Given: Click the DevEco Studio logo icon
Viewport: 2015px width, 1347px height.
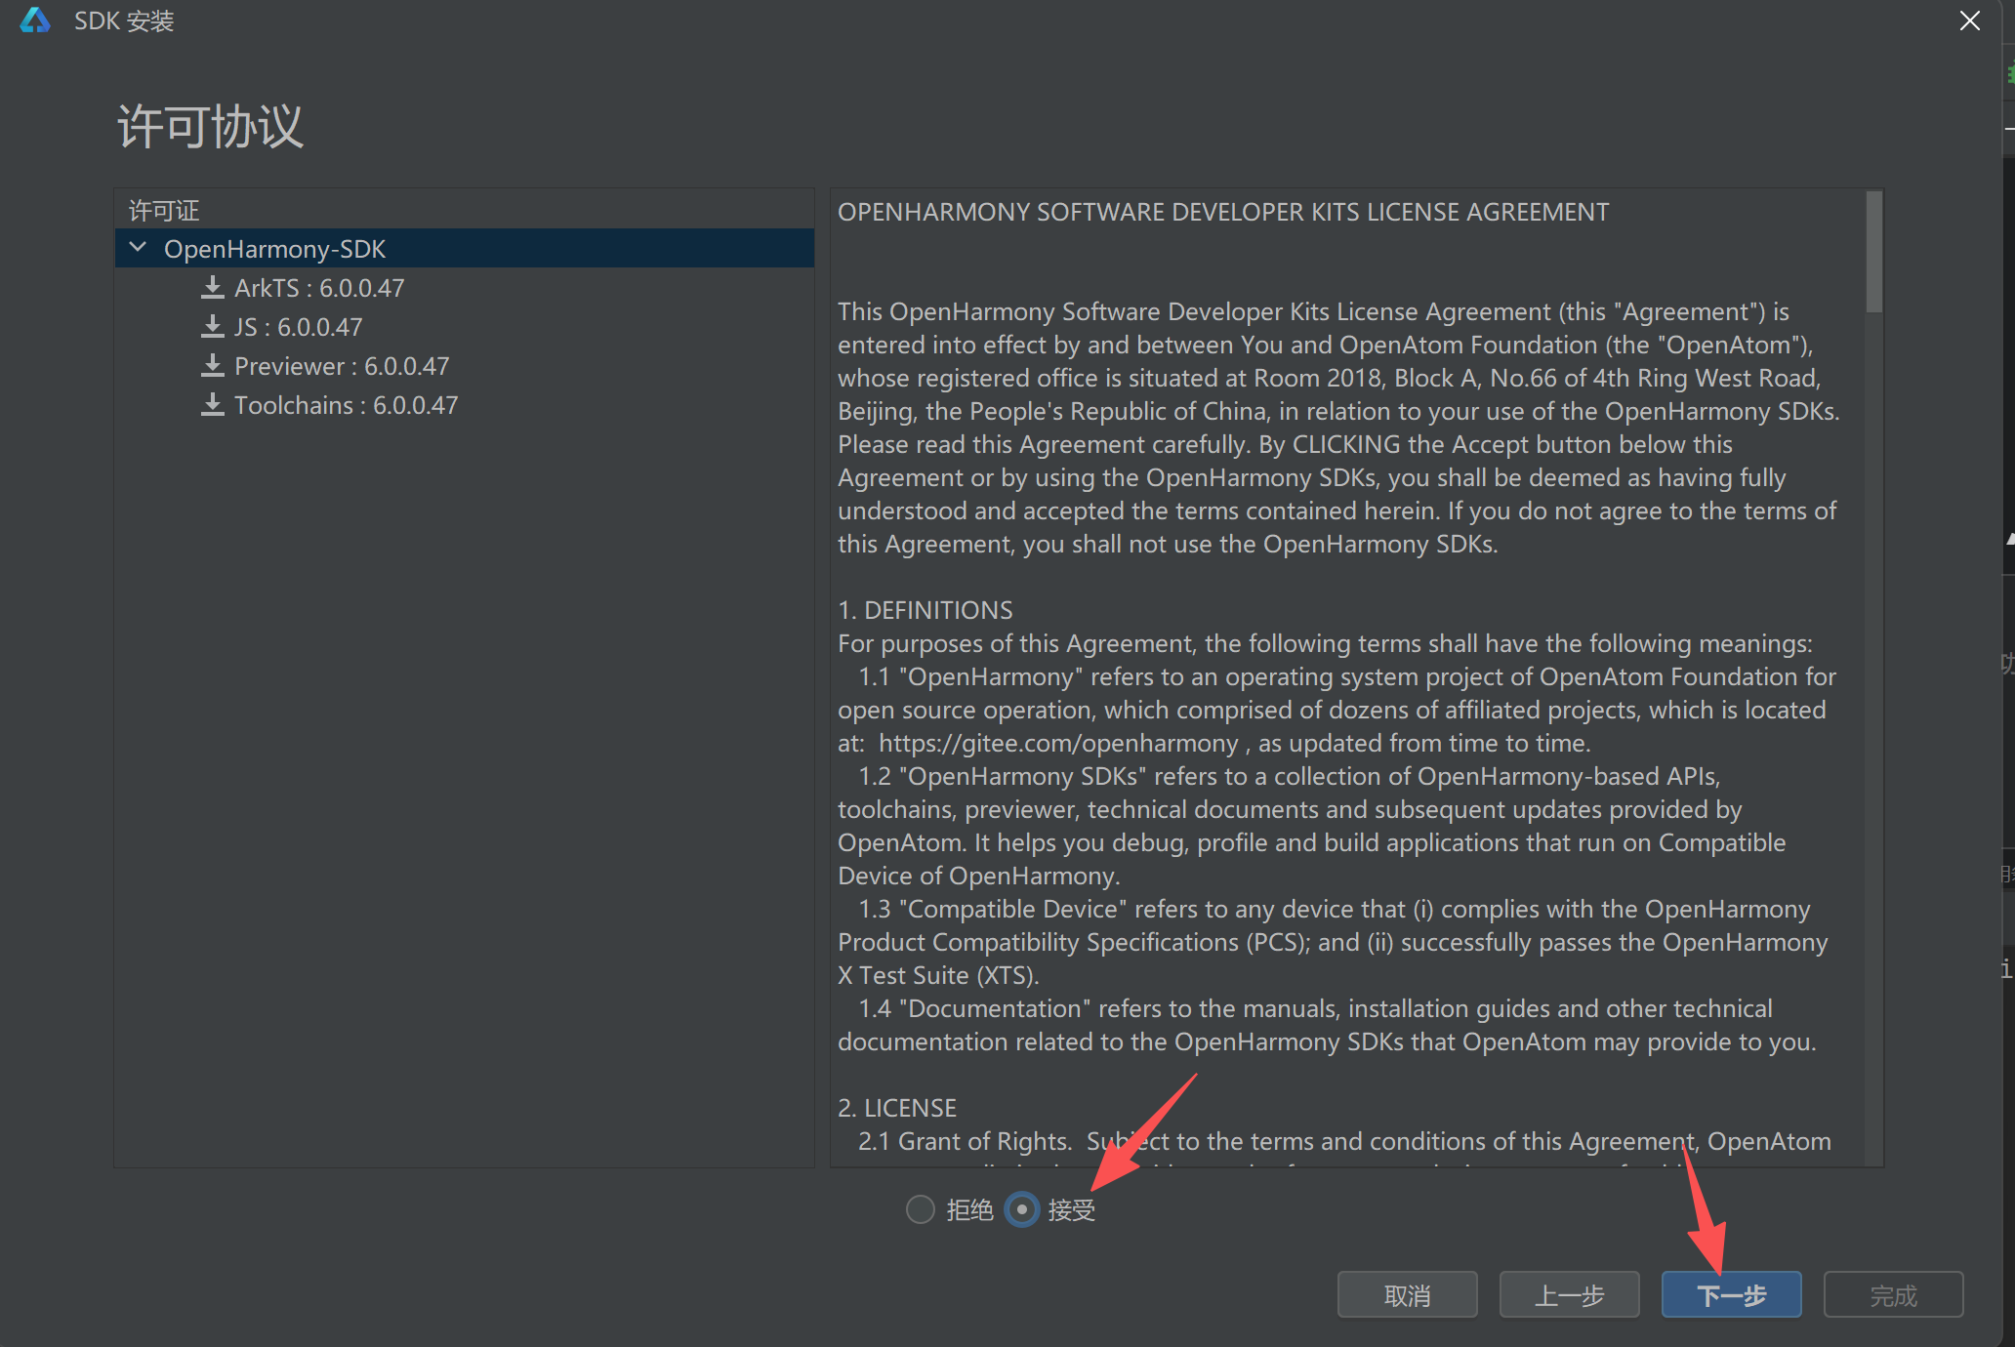Looking at the screenshot, I should point(35,20).
